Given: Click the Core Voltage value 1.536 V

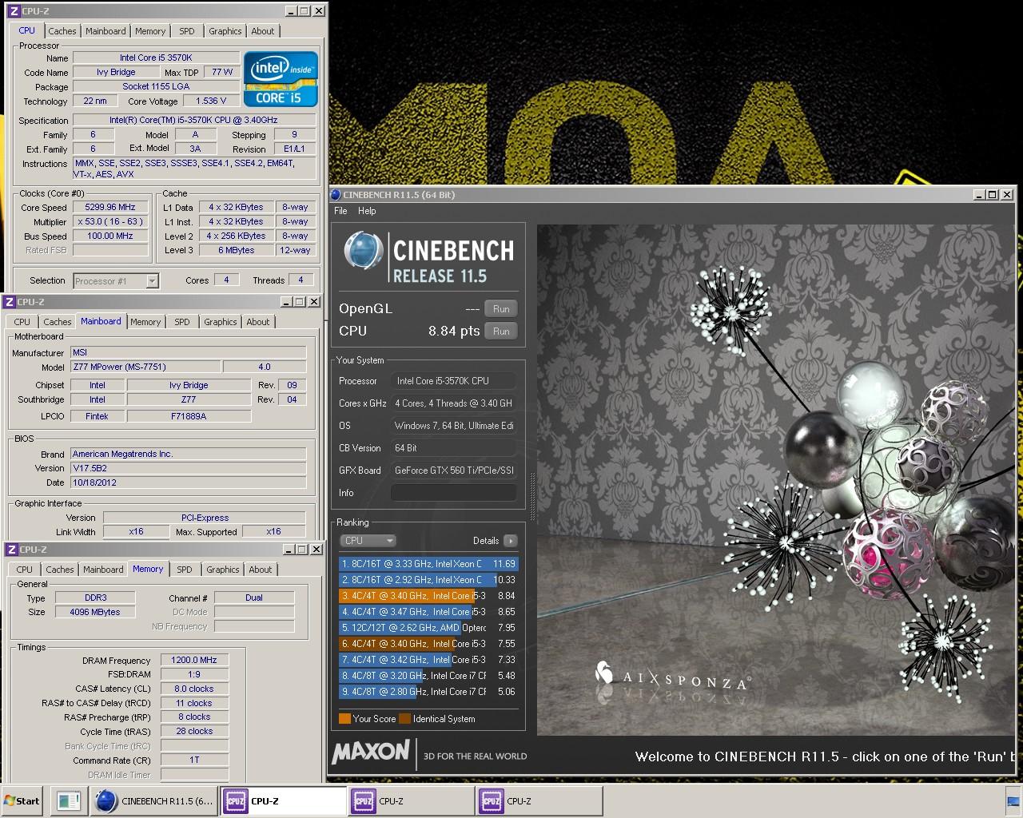Looking at the screenshot, I should point(210,101).
